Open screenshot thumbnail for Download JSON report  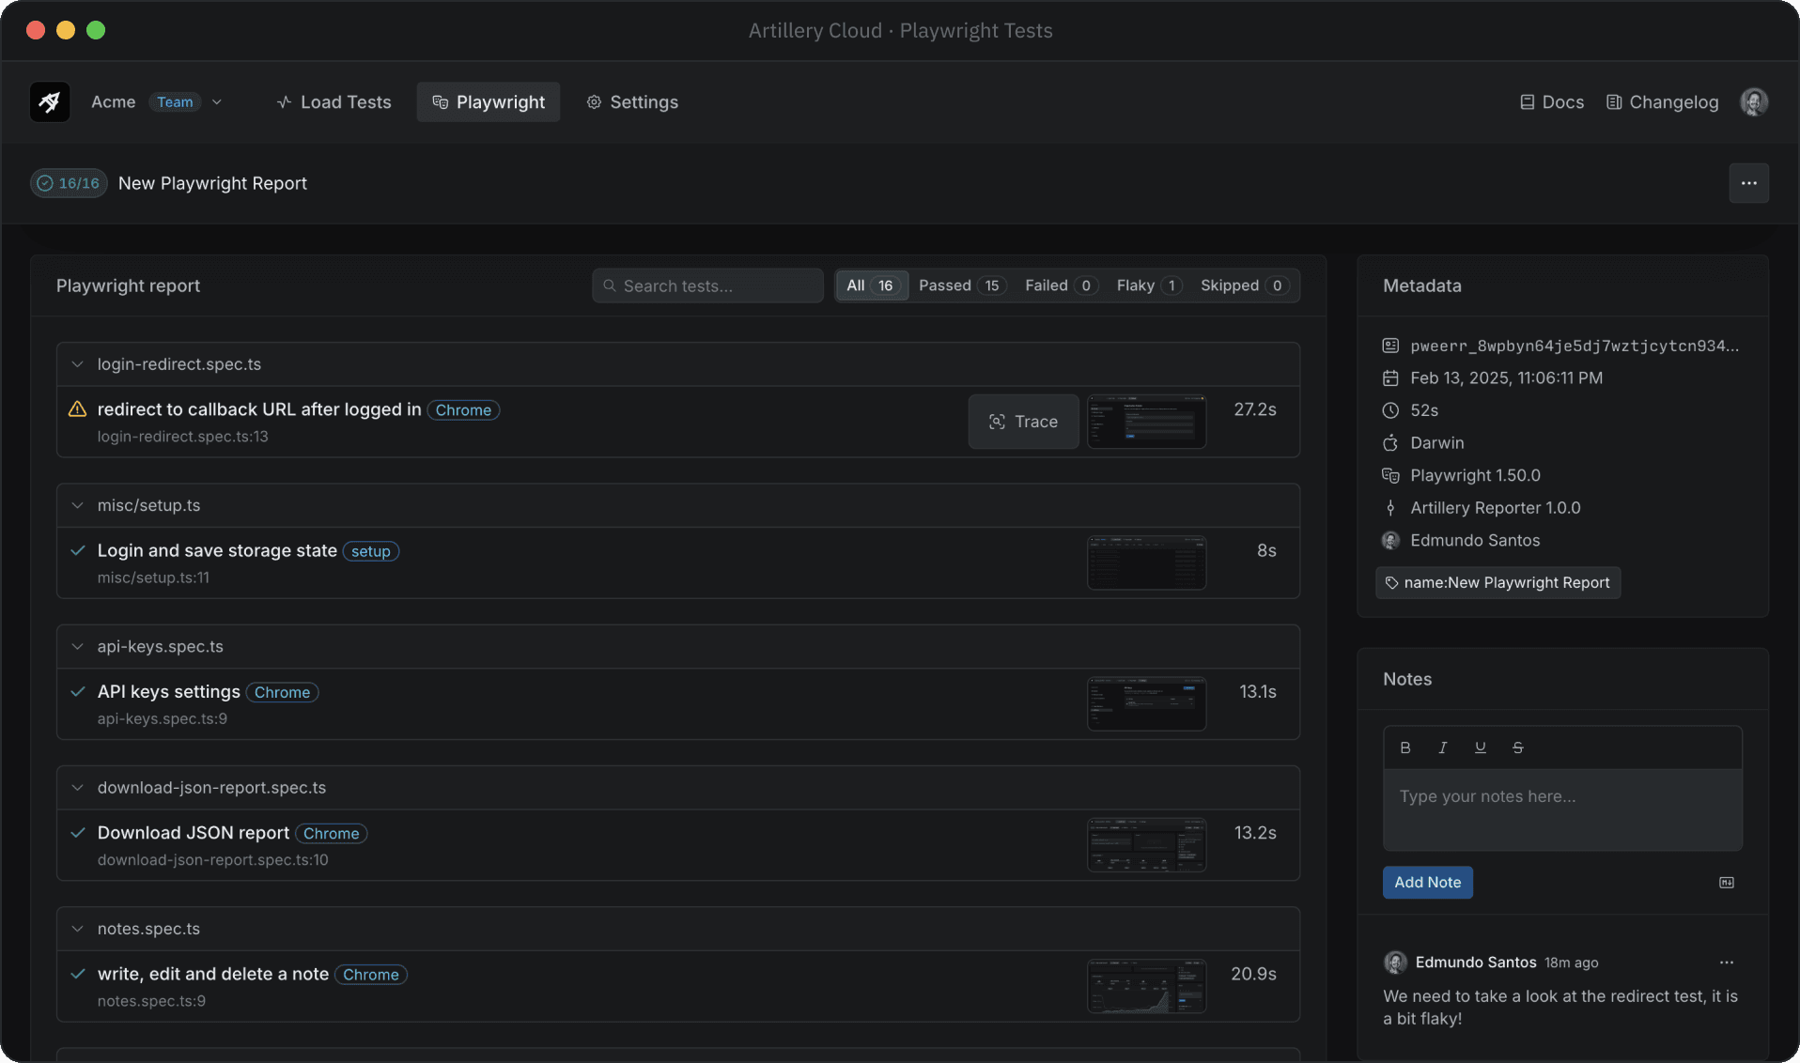click(1146, 845)
